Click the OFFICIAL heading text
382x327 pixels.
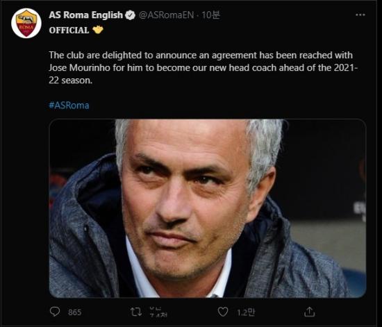pyautogui.click(x=69, y=30)
